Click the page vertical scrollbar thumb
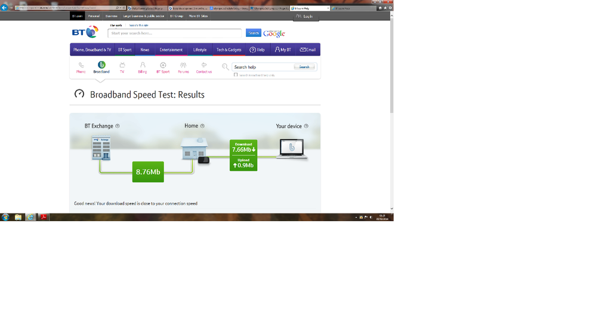Image resolution: width=596 pixels, height=335 pixels. pos(391,66)
